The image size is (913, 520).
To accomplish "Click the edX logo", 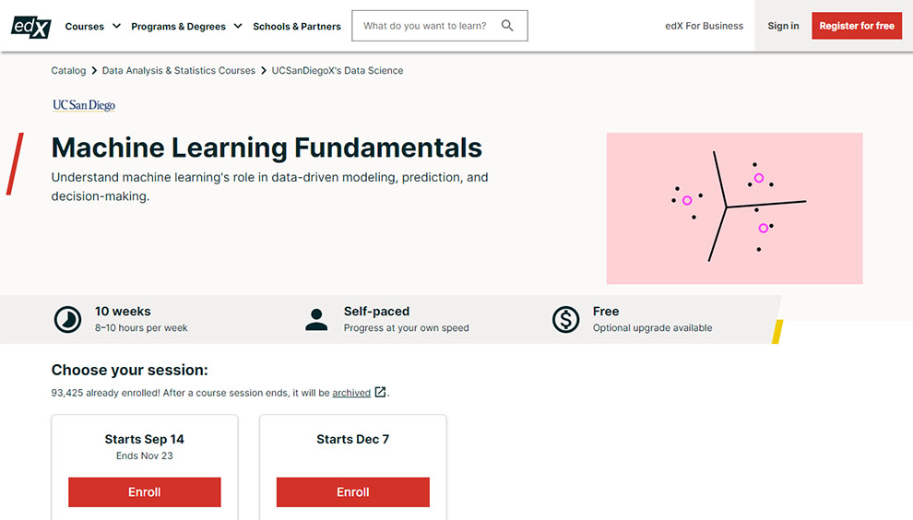I will coord(31,26).
